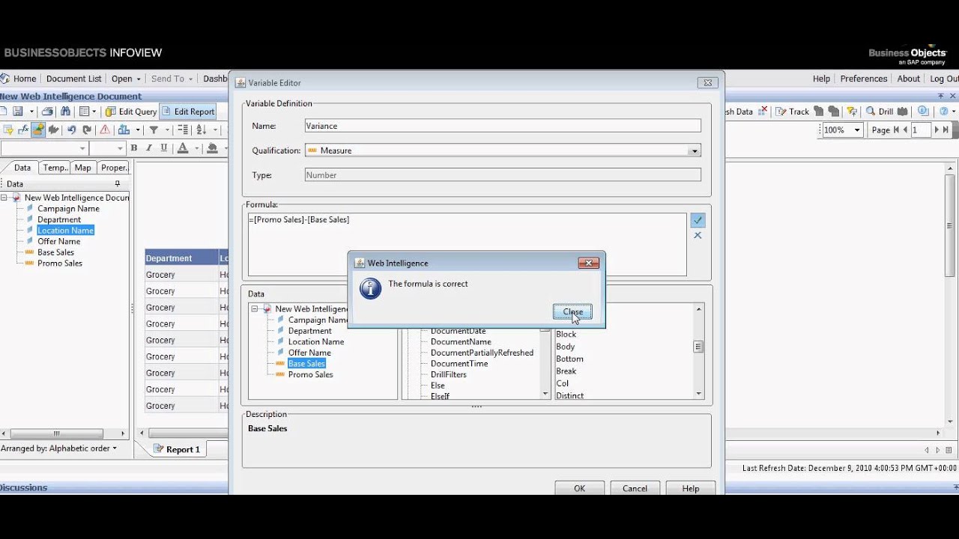Click the formula toolbar fx icon
The width and height of the screenshot is (959, 539).
pos(23,130)
